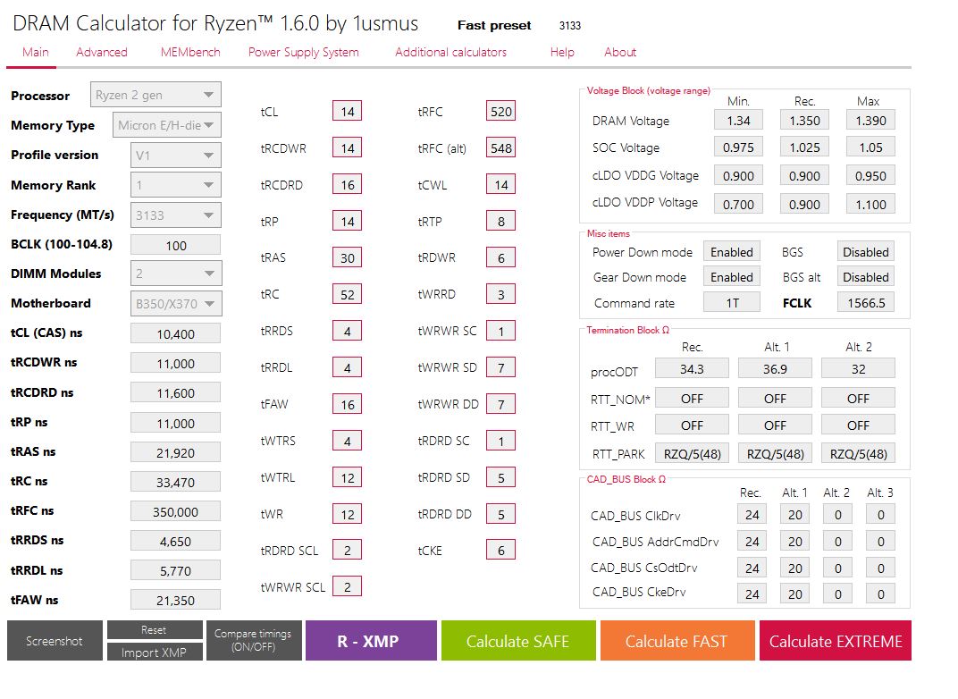Click the tRC value 52

point(347,294)
